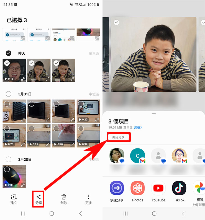Uncheck the 0:15 selfie video
This screenshot has width=205, height=220.
[x=7, y=63]
